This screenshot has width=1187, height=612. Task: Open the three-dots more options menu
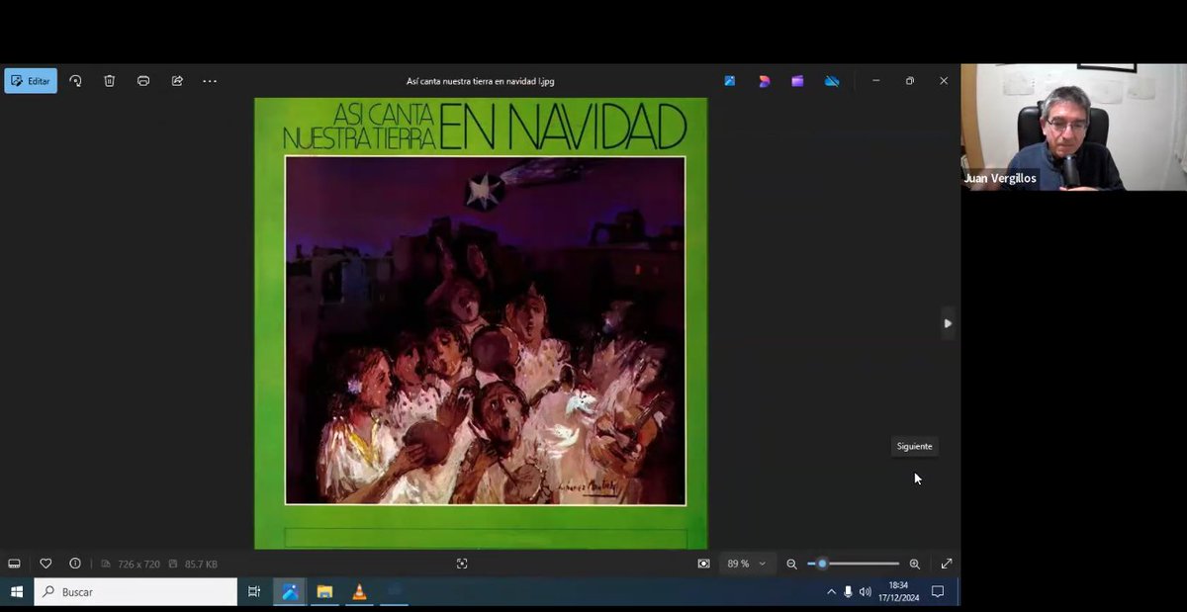210,81
